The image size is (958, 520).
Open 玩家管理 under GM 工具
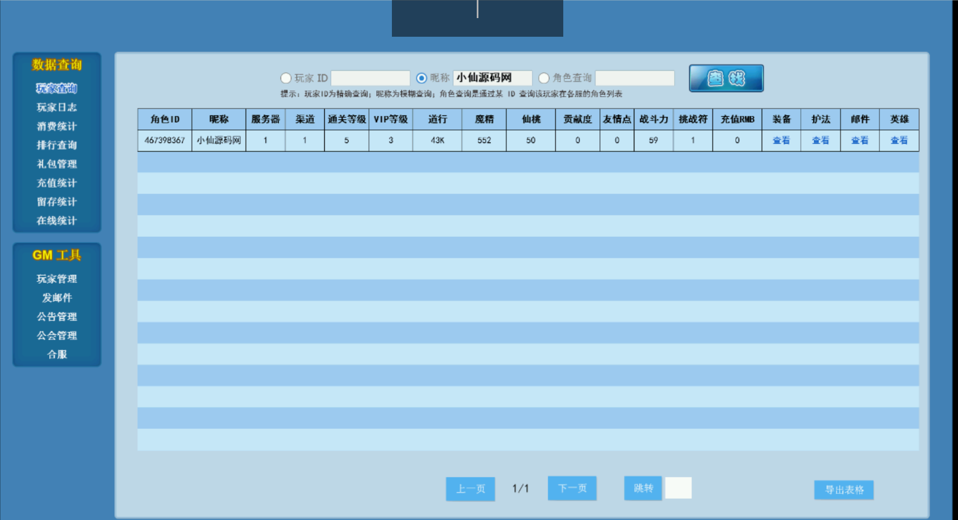point(57,279)
